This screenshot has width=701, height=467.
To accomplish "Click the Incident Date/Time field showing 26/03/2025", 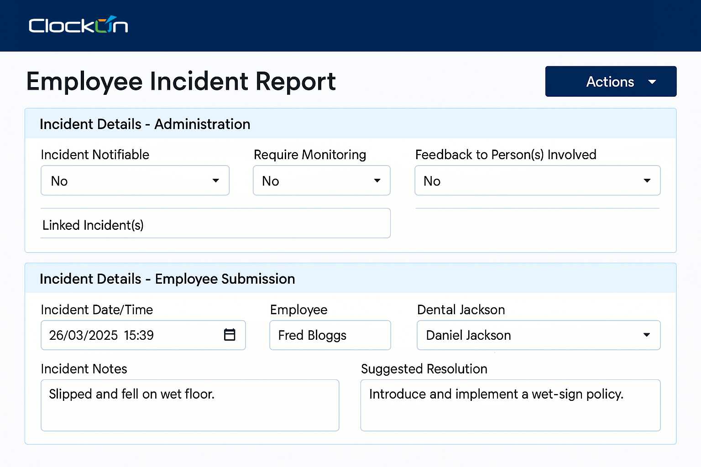I will 143,335.
